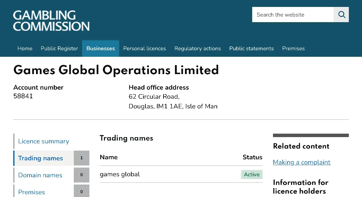This screenshot has width=362, height=197.
Task: Click the Active status badge
Action: click(251, 174)
